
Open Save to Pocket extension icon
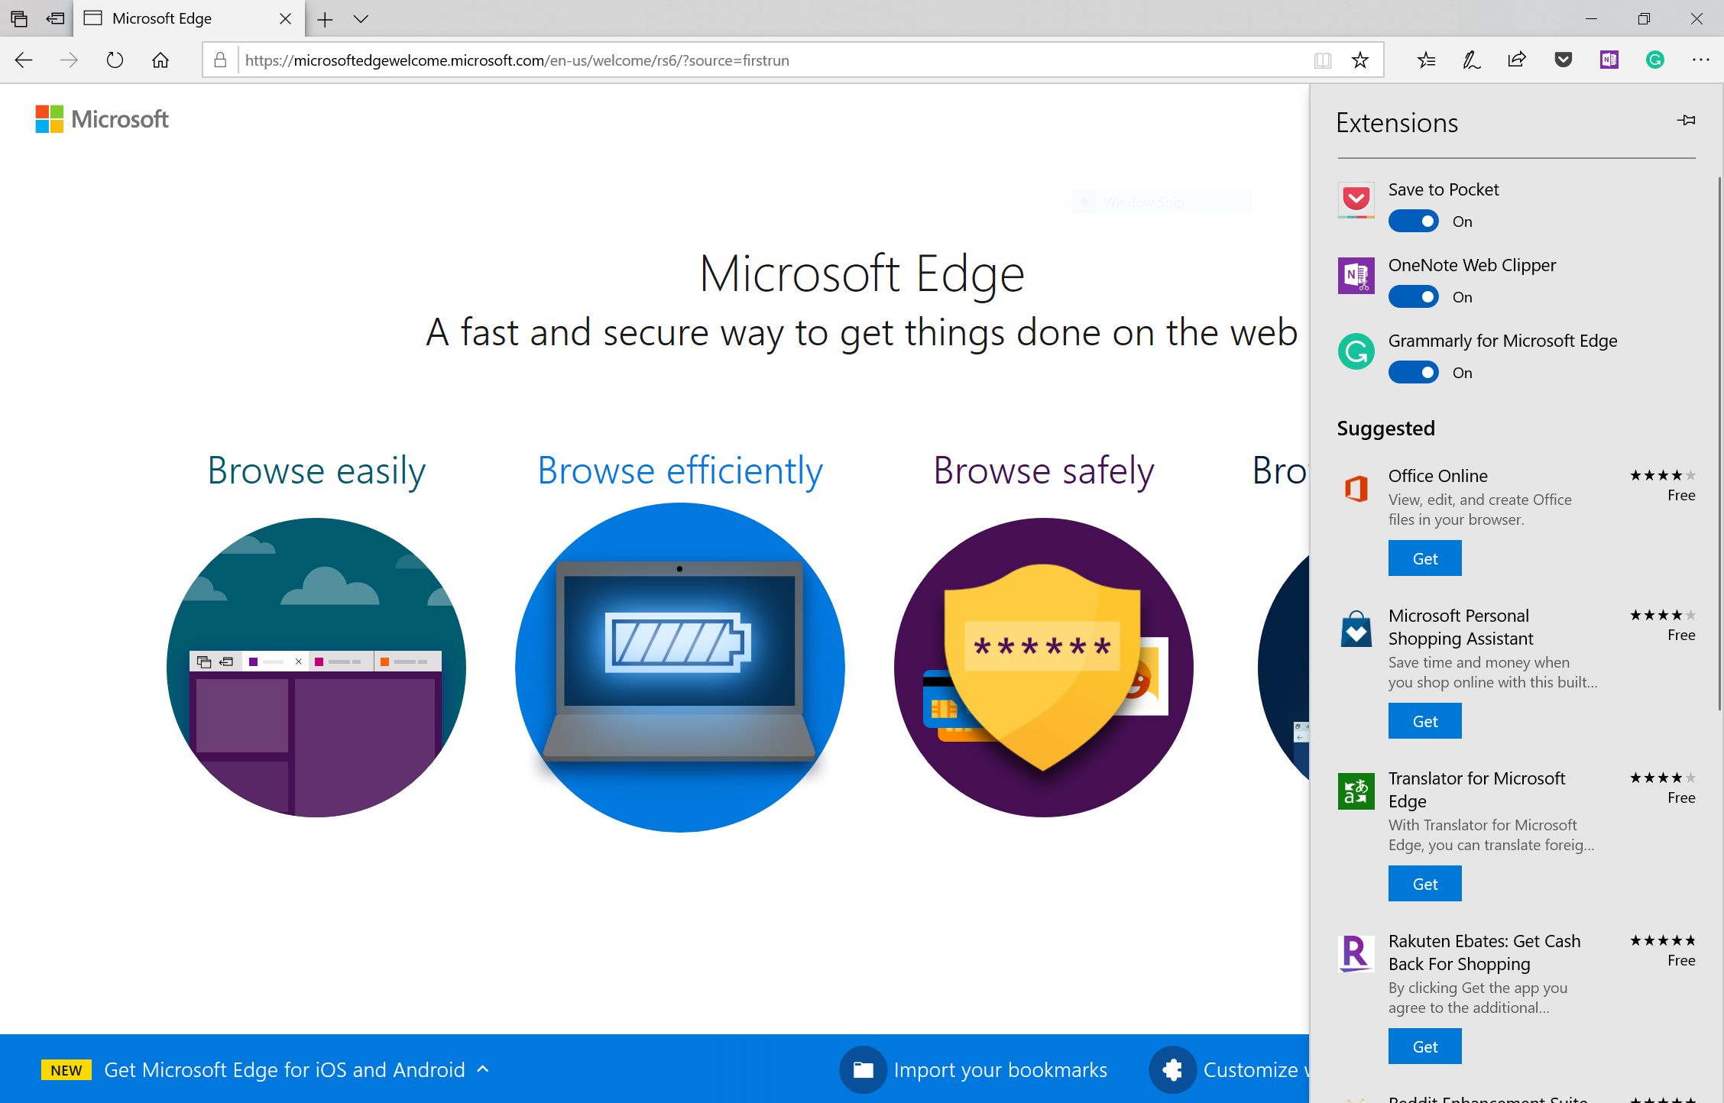point(1356,200)
